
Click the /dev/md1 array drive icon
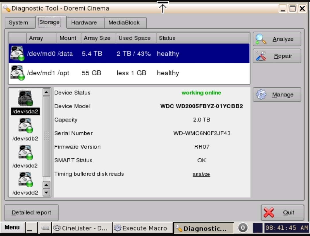coord(17,73)
